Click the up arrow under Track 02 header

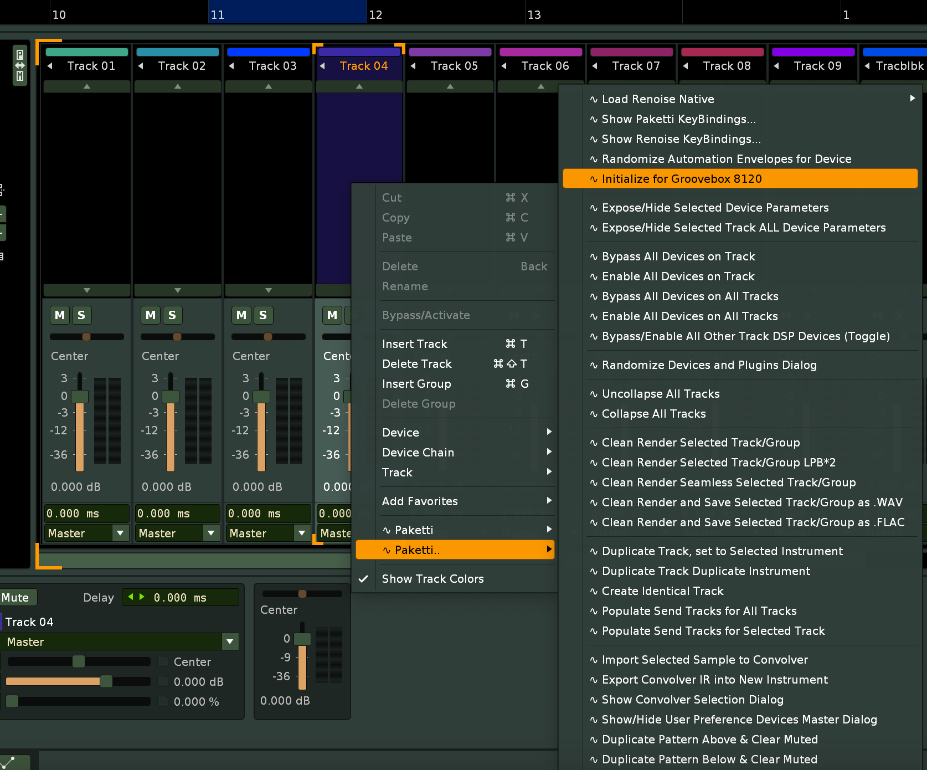pos(177,86)
